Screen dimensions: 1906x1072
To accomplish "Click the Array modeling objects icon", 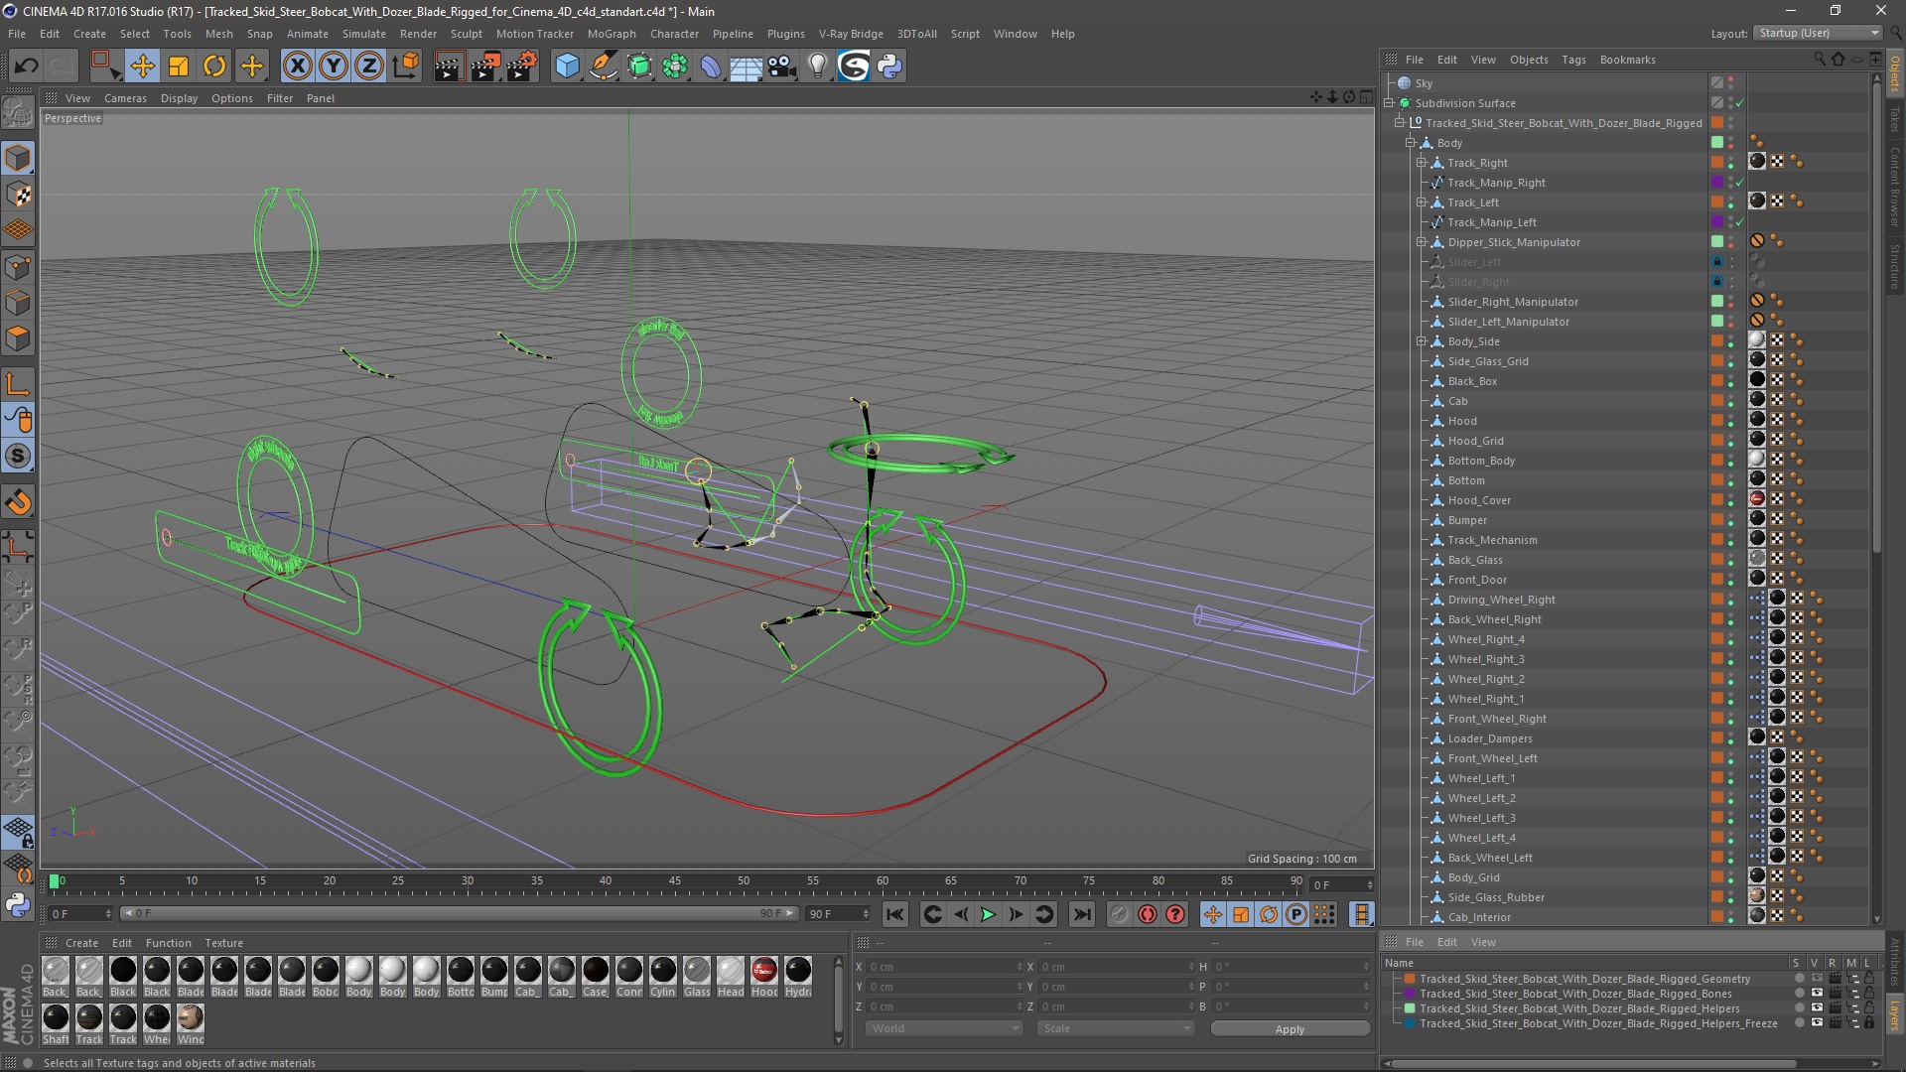I will [675, 67].
